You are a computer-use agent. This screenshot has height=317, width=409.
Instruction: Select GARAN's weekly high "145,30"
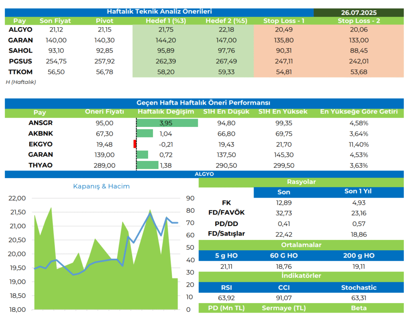pos(284,155)
